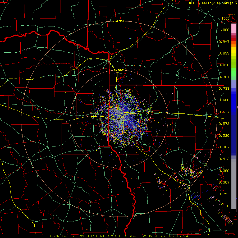238x238 pixels.
Task: Click the KSHV radar site identifier
Action: click(148, 236)
